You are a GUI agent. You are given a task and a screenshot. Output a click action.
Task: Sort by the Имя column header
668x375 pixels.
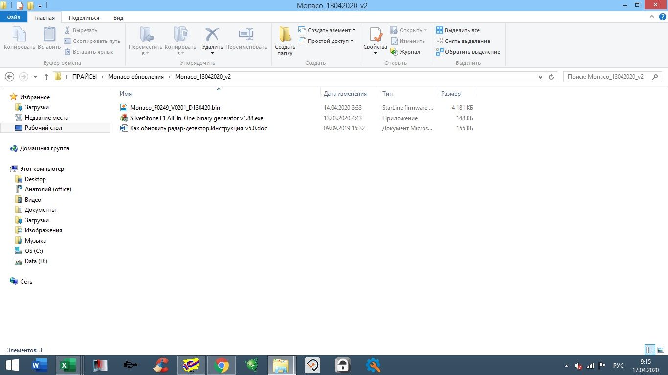125,94
